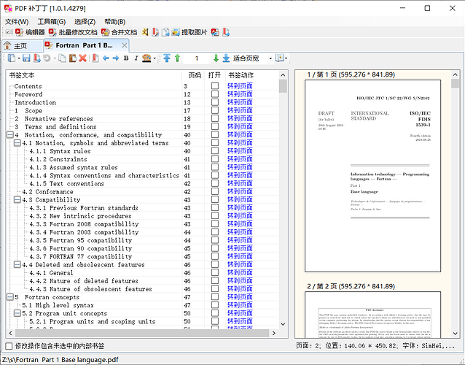Click 转到页面 link for 2 Normative references
The image size is (465, 365).
pyautogui.click(x=240, y=118)
